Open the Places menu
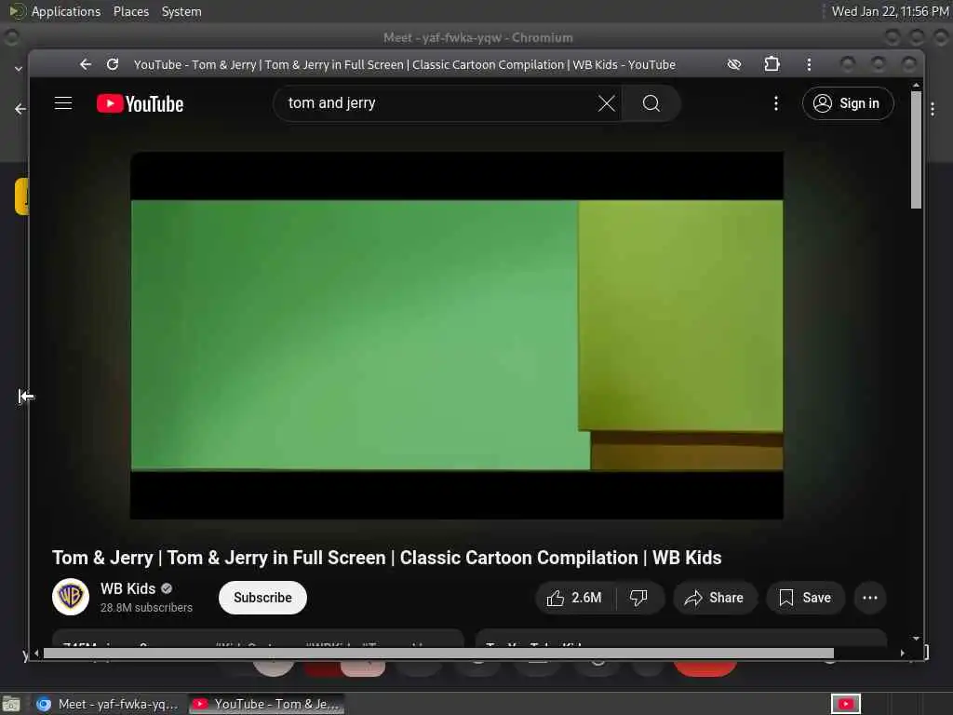The height and width of the screenshot is (715, 953). click(x=130, y=11)
